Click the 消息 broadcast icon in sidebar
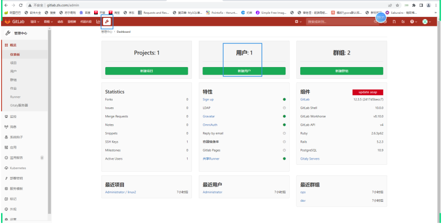Viewport: 442px width, 224px height. click(6, 127)
